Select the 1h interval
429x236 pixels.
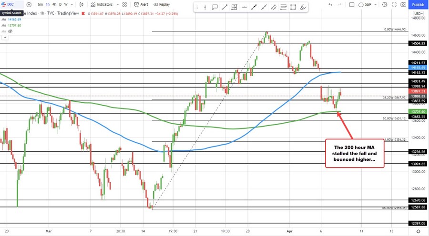(x=48, y=4)
